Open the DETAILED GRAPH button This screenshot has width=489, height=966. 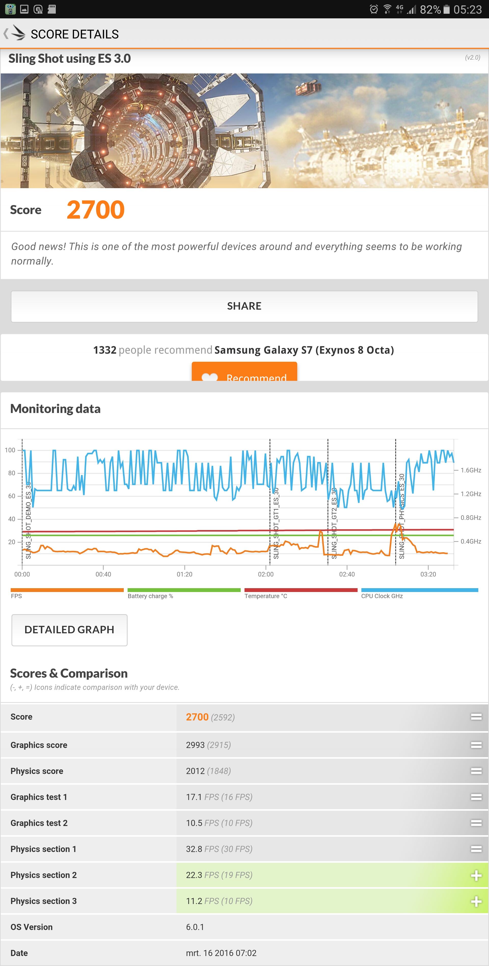coord(69,630)
